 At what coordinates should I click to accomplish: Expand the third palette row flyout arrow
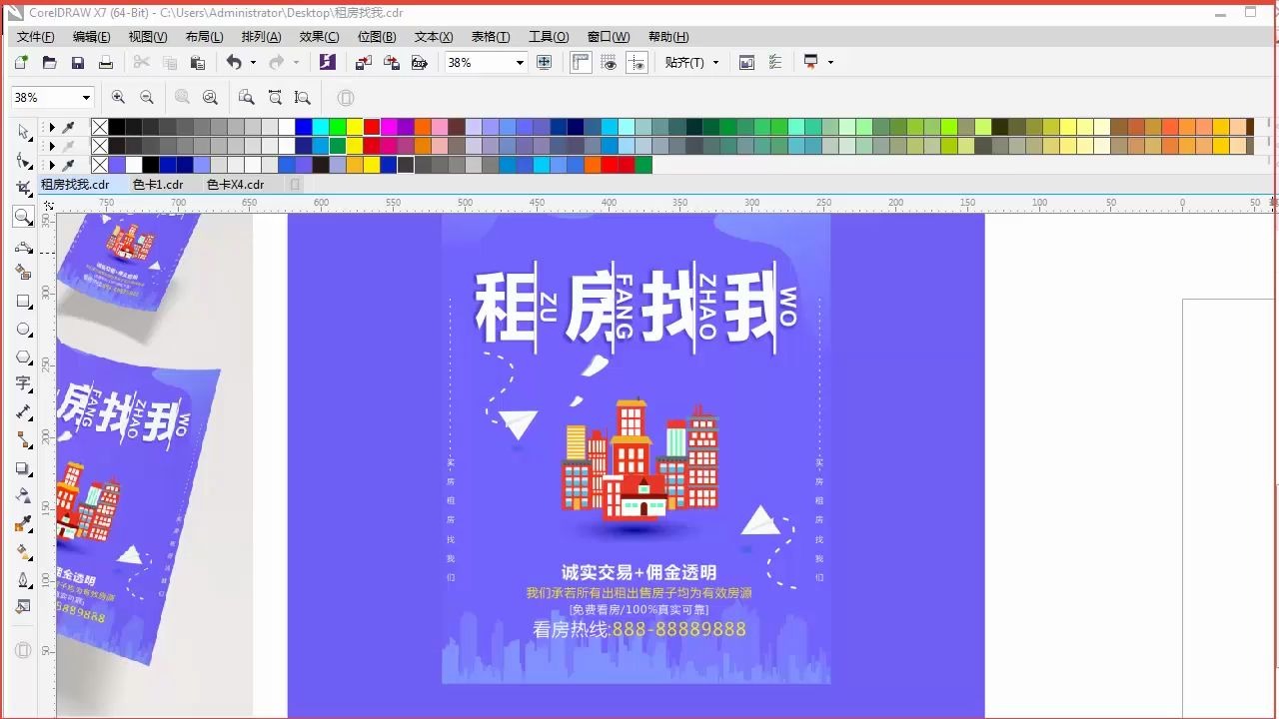(x=52, y=165)
